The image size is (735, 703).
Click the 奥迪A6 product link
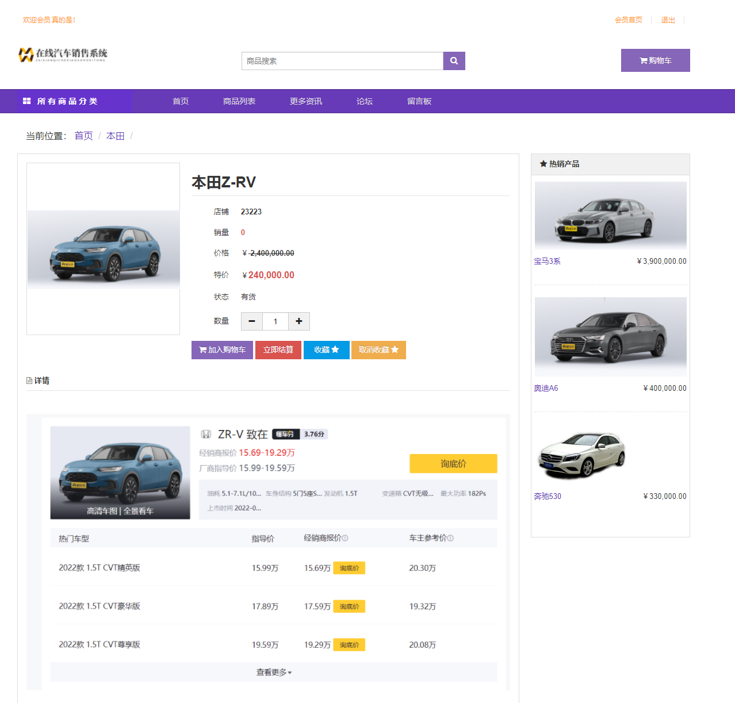point(546,388)
